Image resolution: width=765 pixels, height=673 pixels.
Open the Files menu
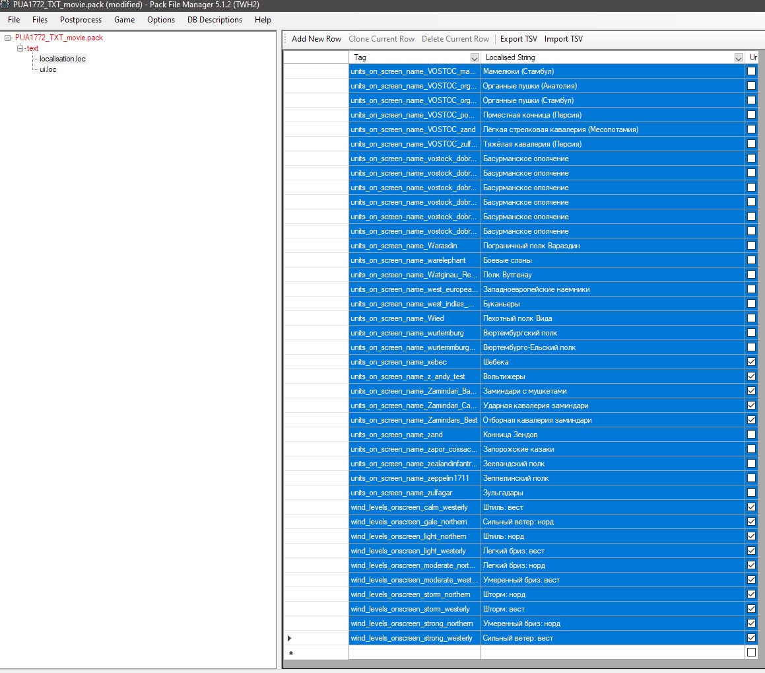pos(40,20)
